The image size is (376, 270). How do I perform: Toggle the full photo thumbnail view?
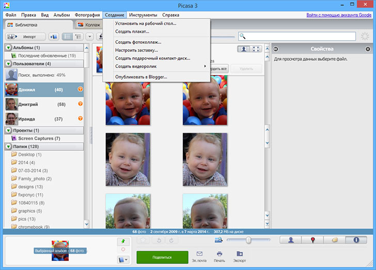tap(256, 49)
